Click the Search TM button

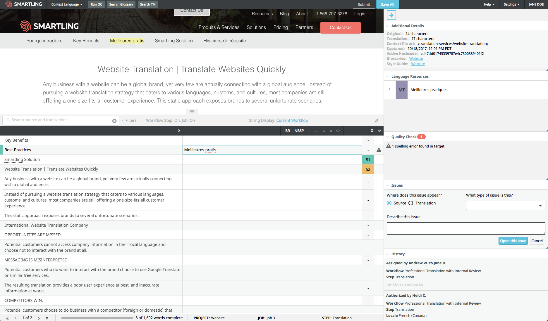tap(148, 4)
